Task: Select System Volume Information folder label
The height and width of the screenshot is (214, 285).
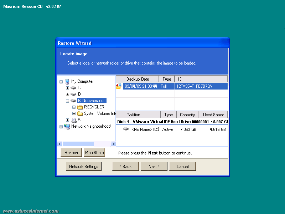Action: 100,113
